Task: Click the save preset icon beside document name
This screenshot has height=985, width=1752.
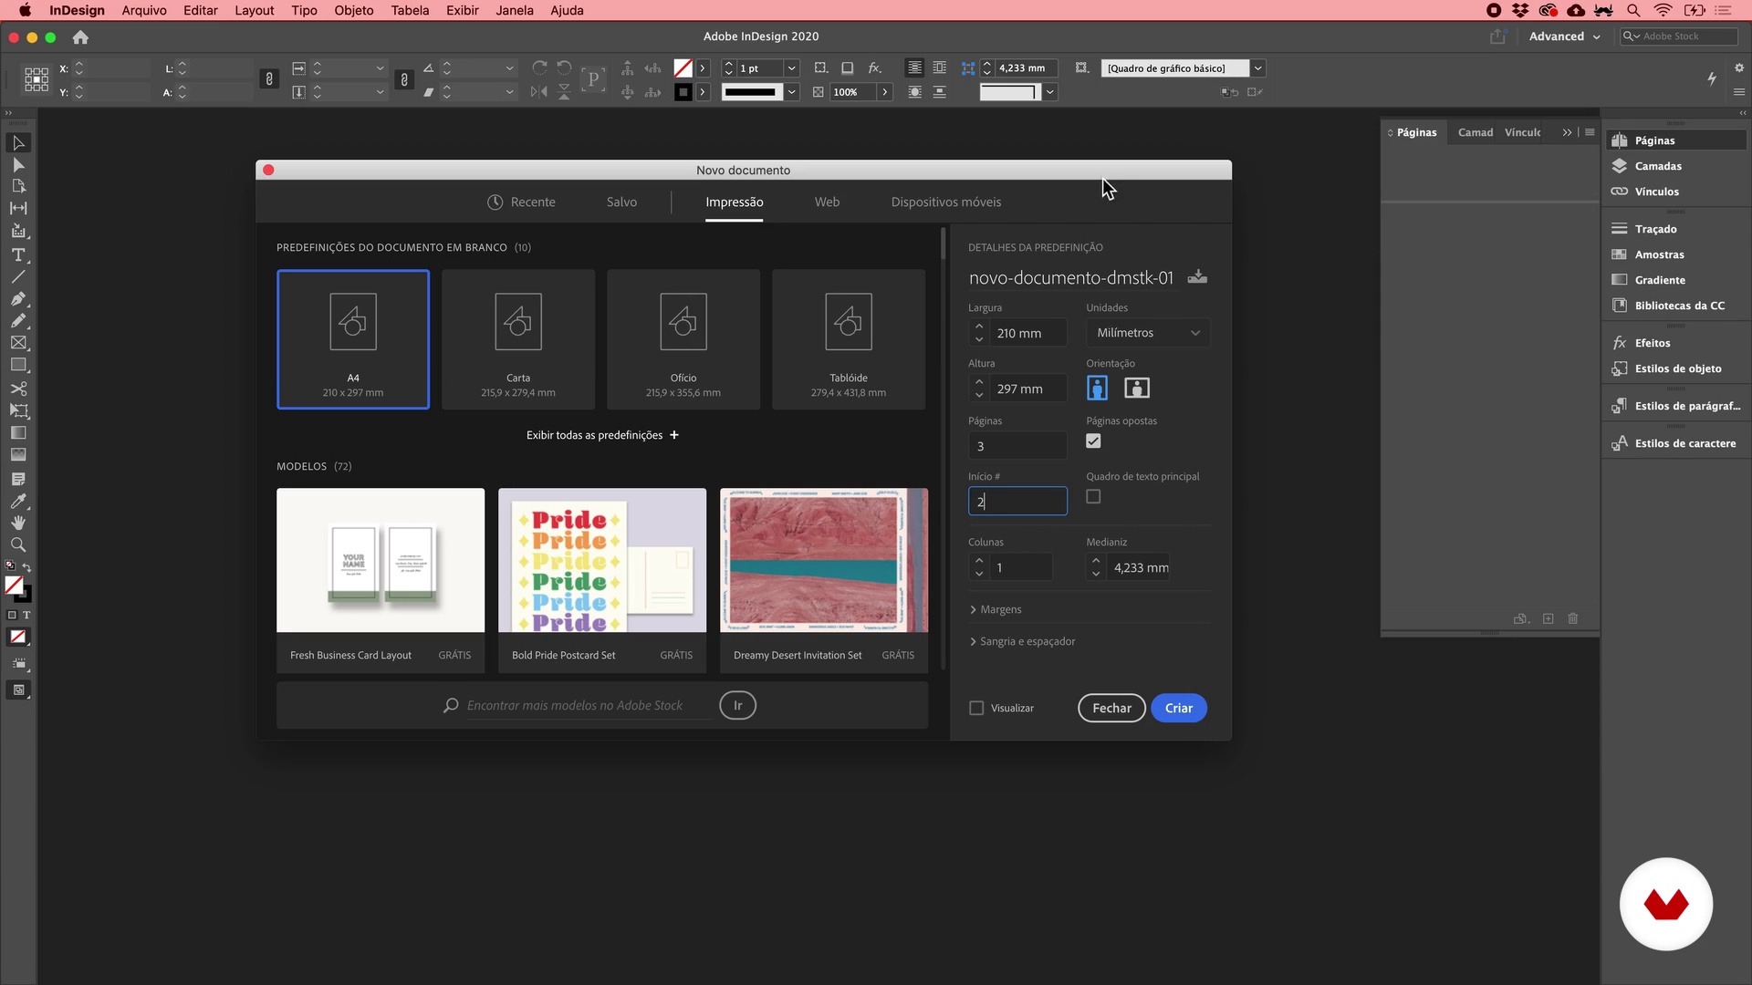Action: pyautogui.click(x=1197, y=277)
